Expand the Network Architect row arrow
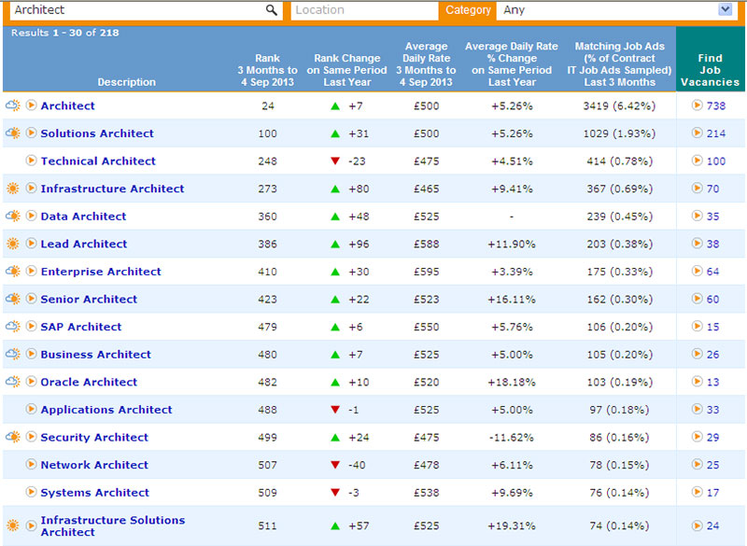The width and height of the screenshot is (747, 546). coord(31,464)
